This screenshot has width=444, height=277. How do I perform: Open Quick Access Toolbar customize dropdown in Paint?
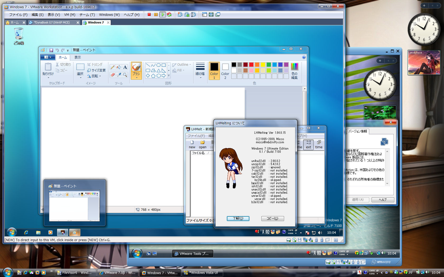pyautogui.click(x=68, y=50)
